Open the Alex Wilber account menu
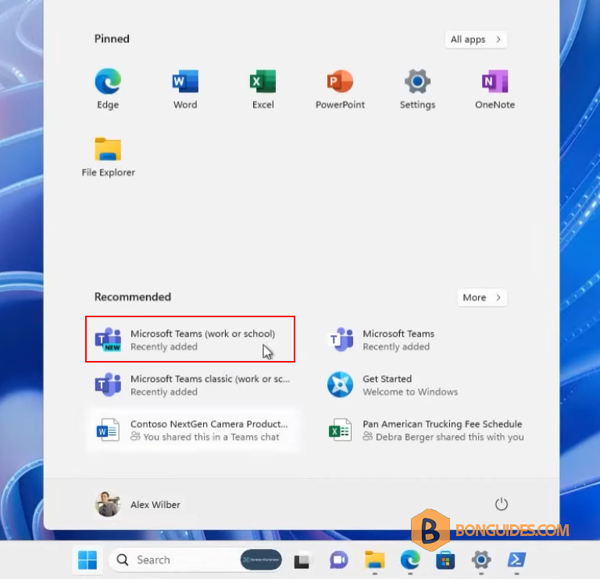Viewport: 600px width, 579px height. (137, 504)
